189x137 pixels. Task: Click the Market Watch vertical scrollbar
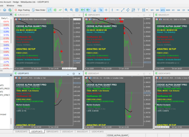11,31
